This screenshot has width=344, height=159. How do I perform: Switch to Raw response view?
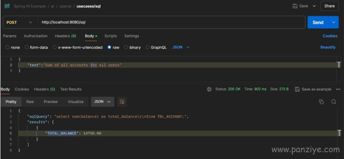coord(30,102)
